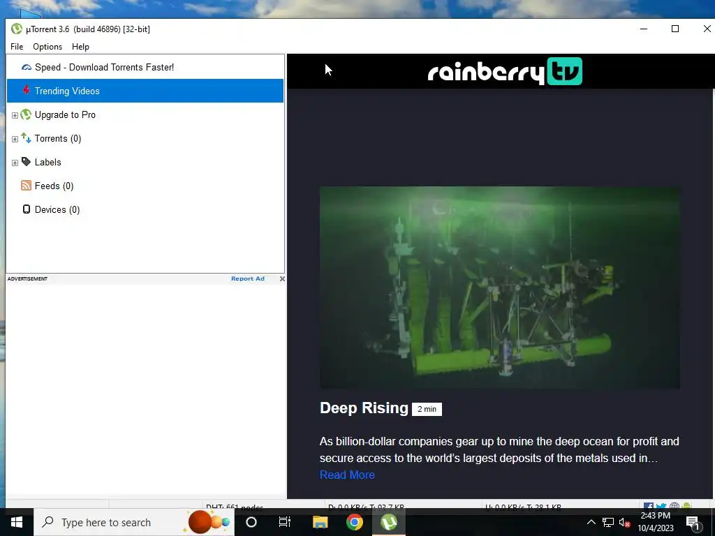The width and height of the screenshot is (715, 536).
Task: Open the Help menu
Action: [80, 47]
